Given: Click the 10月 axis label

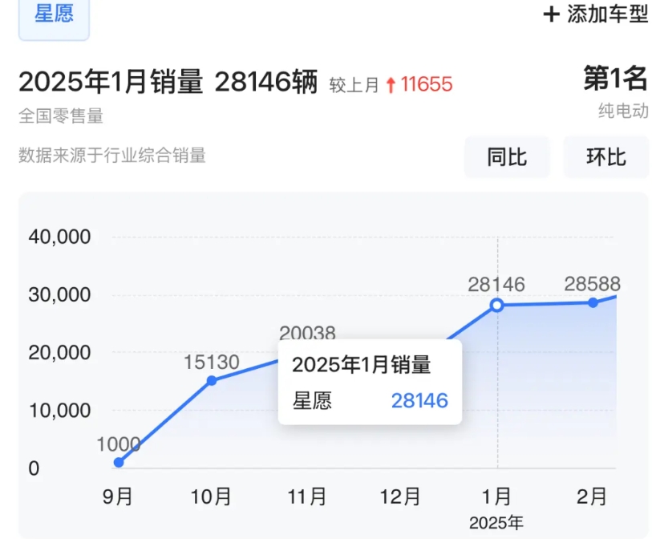Looking at the screenshot, I should point(211,496).
